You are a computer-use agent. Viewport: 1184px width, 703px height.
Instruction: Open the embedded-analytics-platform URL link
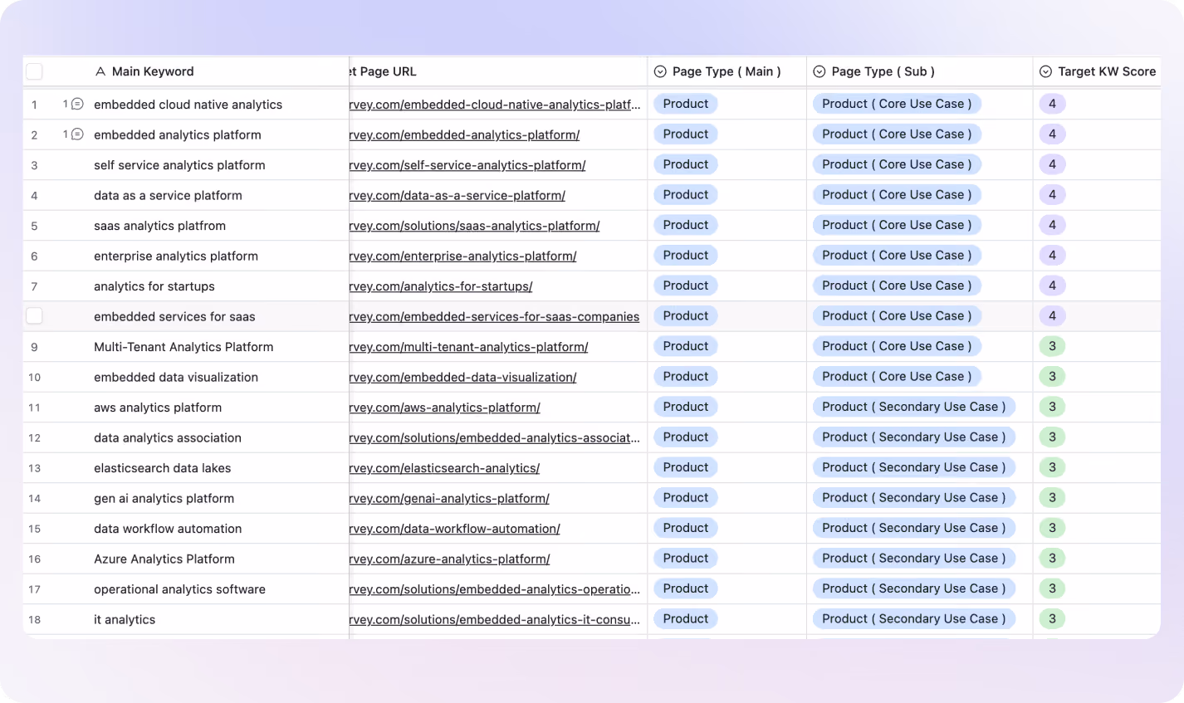pos(464,134)
